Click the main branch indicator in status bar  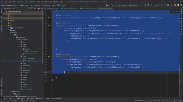[177, 101]
